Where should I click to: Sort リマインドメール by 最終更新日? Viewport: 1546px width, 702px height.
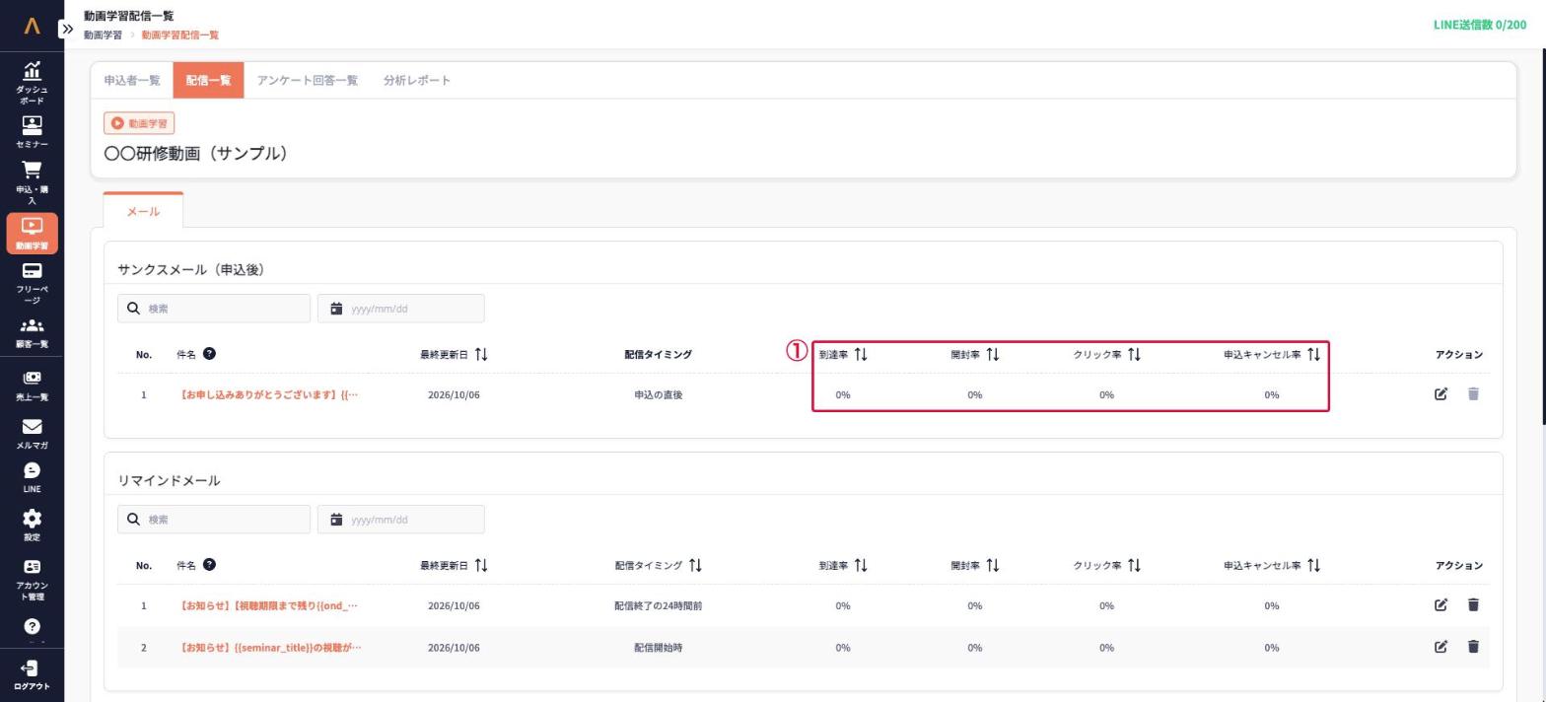[x=481, y=566]
